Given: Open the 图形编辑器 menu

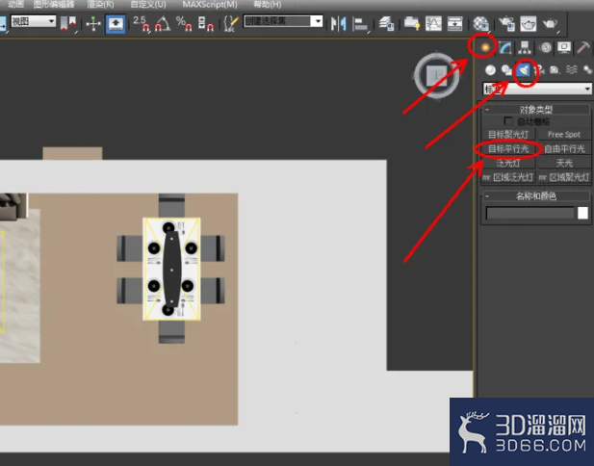Looking at the screenshot, I should tap(54, 5).
